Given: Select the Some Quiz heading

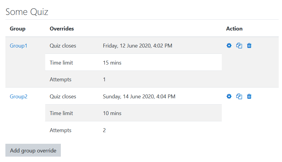Looking at the screenshot, I should coord(27,12).
